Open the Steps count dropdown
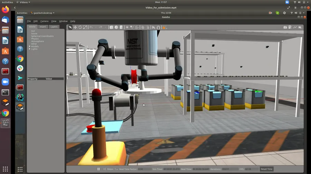 (116, 169)
